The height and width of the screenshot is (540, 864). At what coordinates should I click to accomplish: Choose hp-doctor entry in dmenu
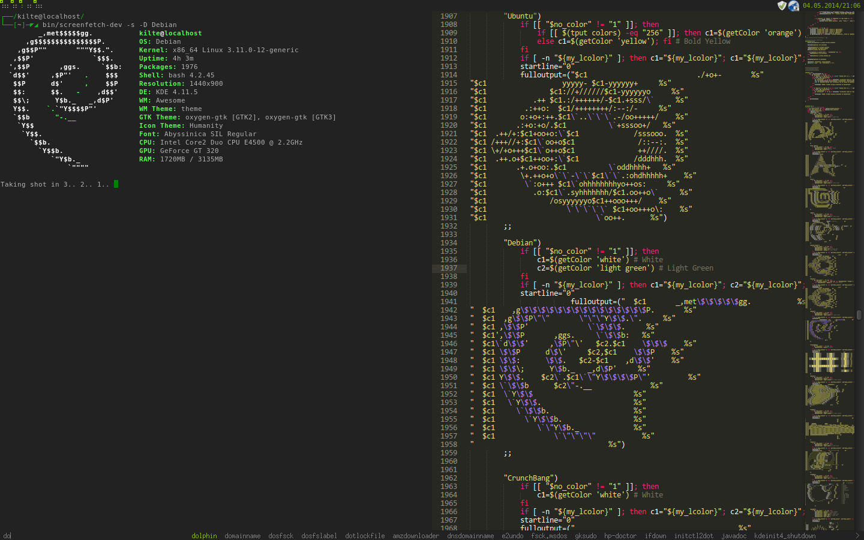[x=620, y=536]
